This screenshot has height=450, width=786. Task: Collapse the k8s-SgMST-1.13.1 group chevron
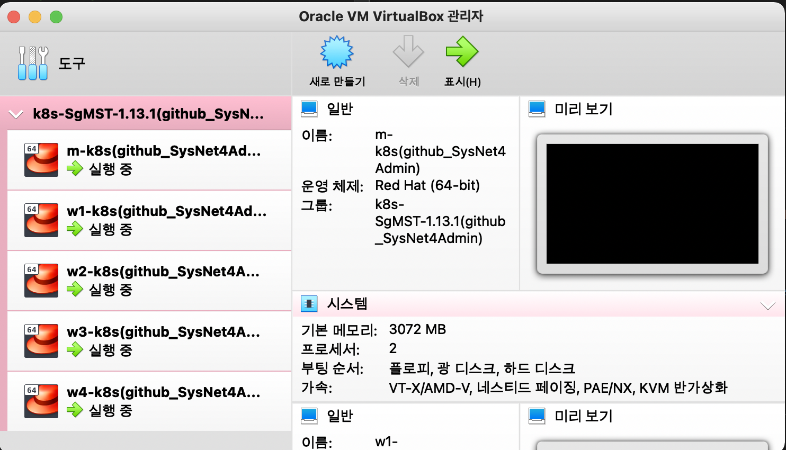[16, 114]
